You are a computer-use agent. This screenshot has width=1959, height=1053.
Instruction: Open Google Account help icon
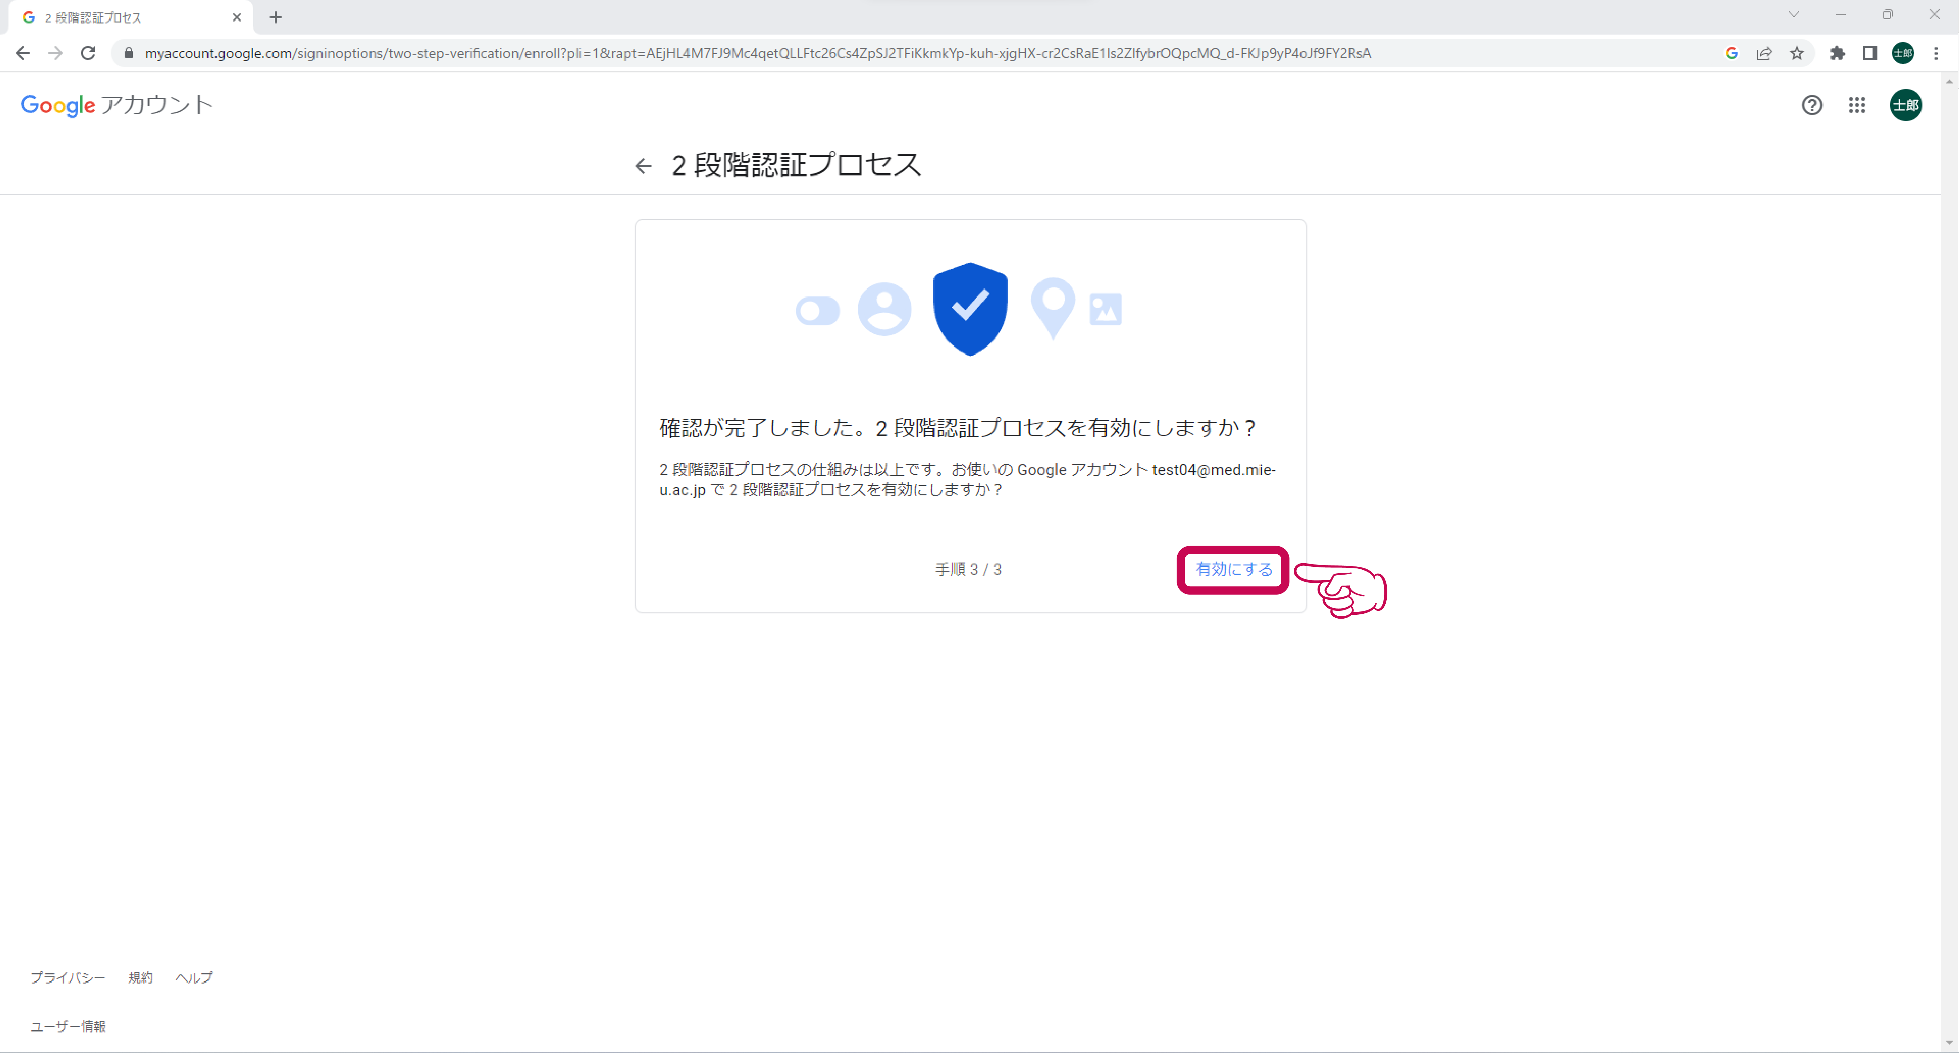(1812, 105)
